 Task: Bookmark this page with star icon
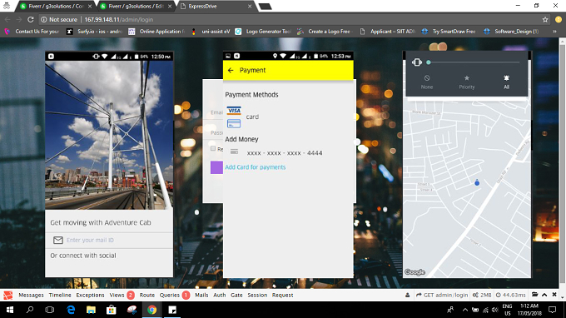click(x=545, y=19)
